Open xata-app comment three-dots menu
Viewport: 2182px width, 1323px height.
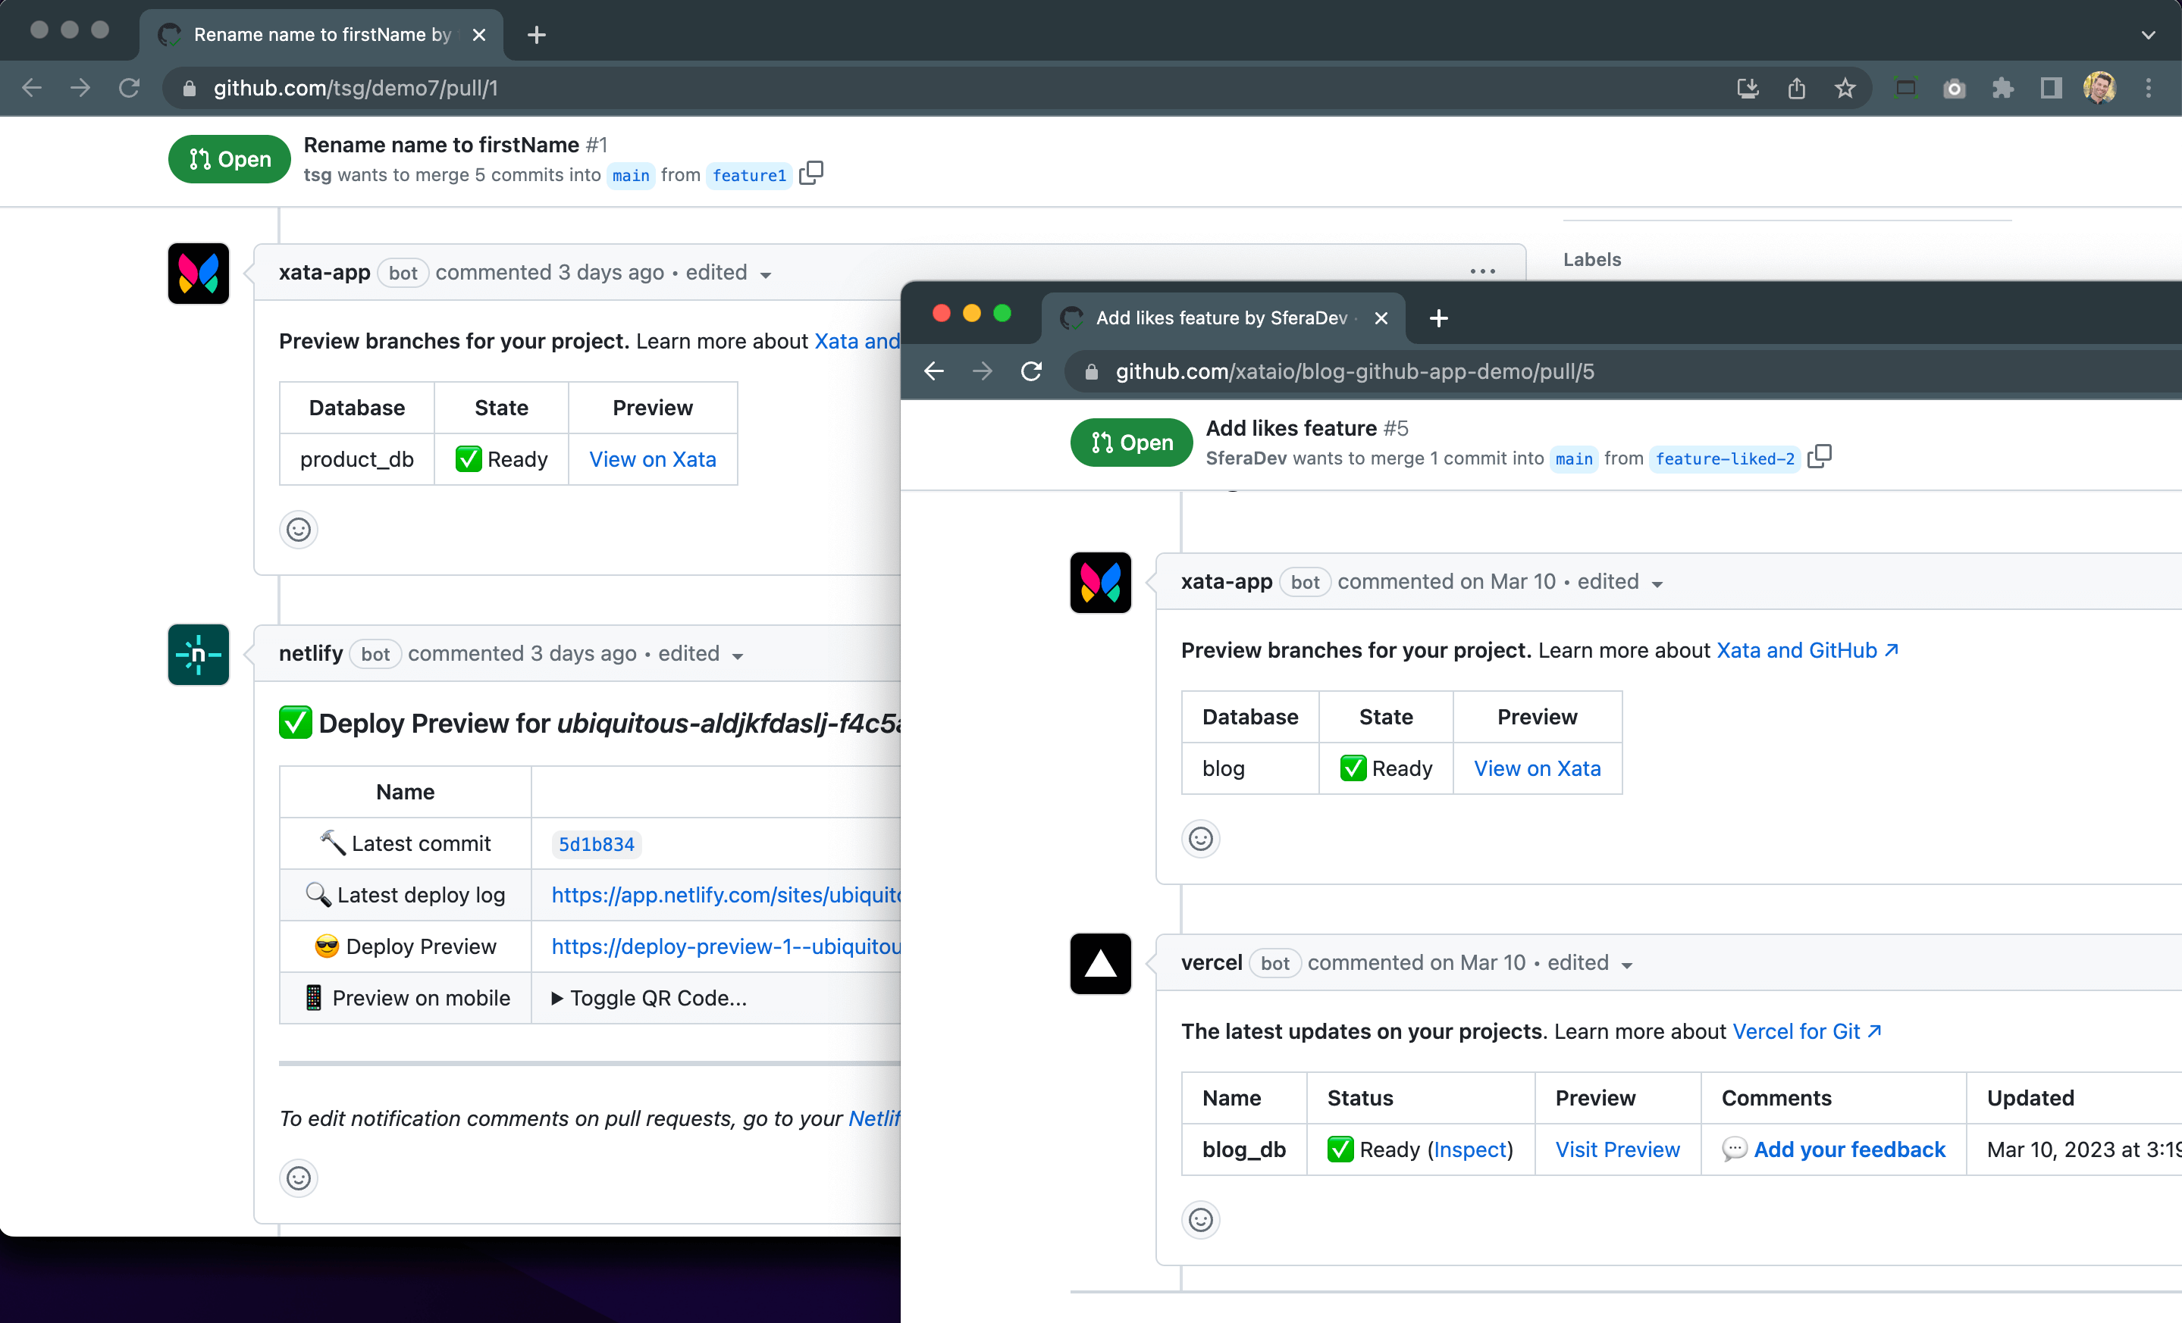1482,272
